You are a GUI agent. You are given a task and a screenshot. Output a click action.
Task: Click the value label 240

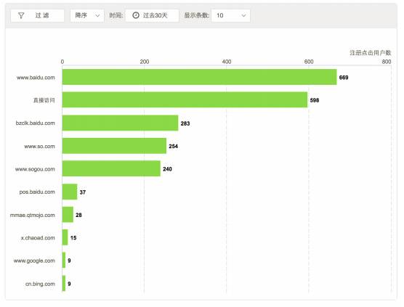tap(167, 169)
